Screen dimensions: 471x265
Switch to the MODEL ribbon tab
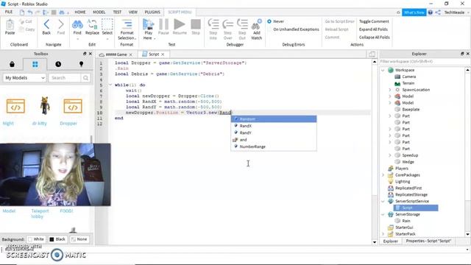(99, 12)
